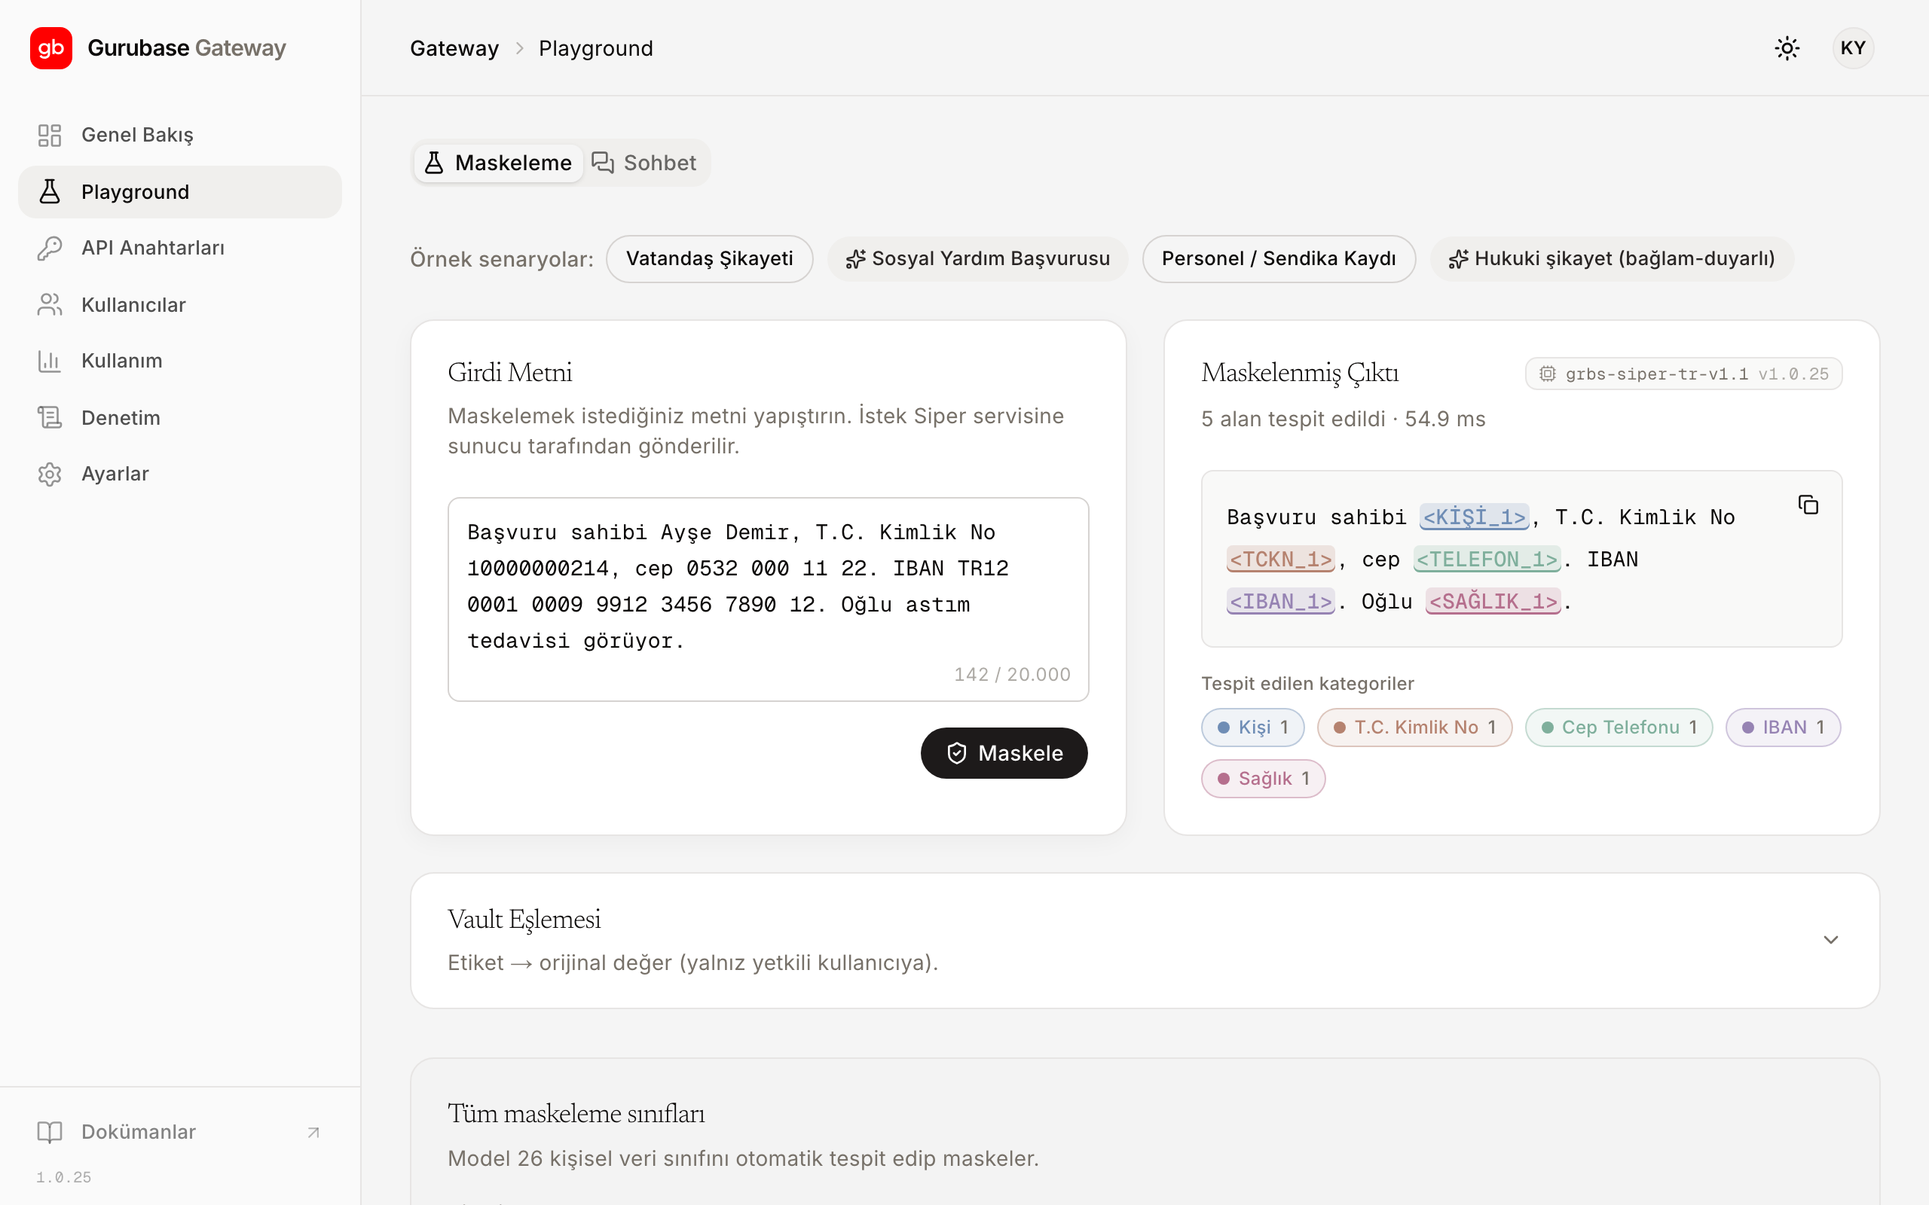Click the grbs-siper-tr-v1.1 model badge
The width and height of the screenshot is (1929, 1205).
[1683, 374]
